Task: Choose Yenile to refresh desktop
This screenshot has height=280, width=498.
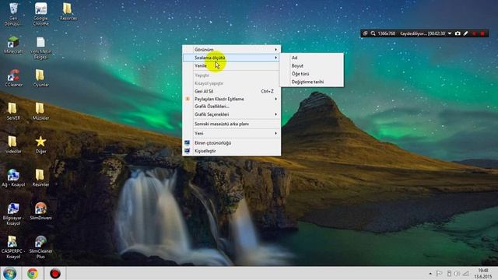Action: point(232,65)
